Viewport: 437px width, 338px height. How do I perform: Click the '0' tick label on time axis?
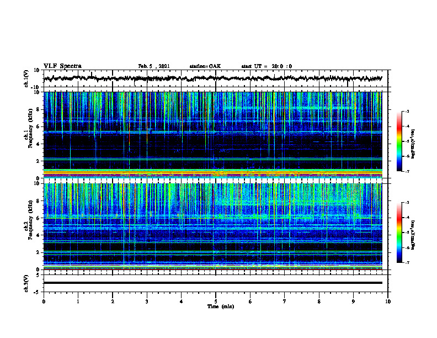pos(44,302)
